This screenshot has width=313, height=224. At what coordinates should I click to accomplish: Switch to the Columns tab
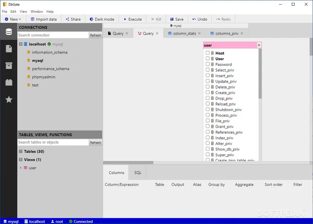tap(116, 173)
